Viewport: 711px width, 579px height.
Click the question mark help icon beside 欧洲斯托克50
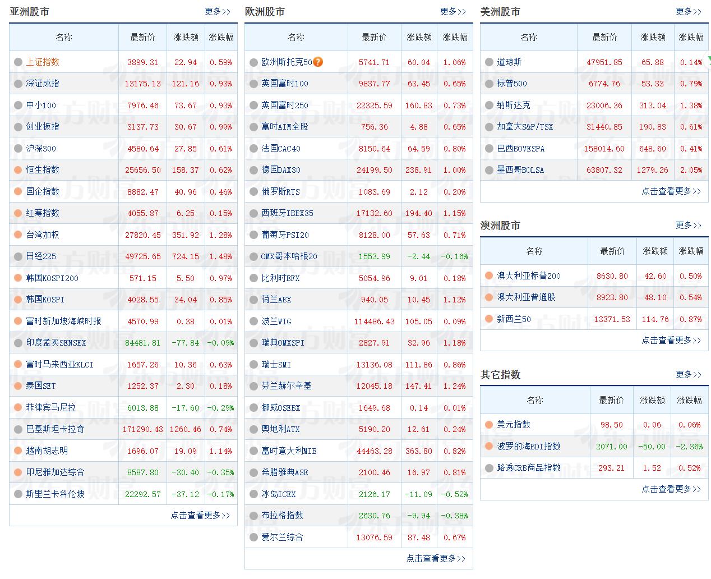[x=317, y=62]
